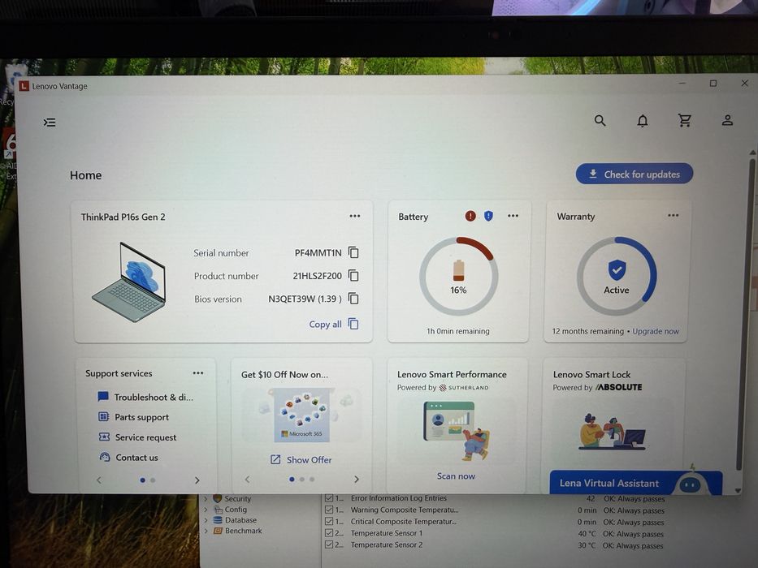The width and height of the screenshot is (758, 568).
Task: Open Support services card more options
Action: coord(197,373)
